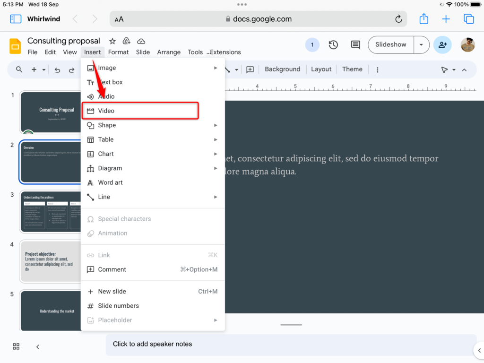Open version history using the clock icon
Image resolution: width=484 pixels, height=363 pixels.
(x=333, y=44)
